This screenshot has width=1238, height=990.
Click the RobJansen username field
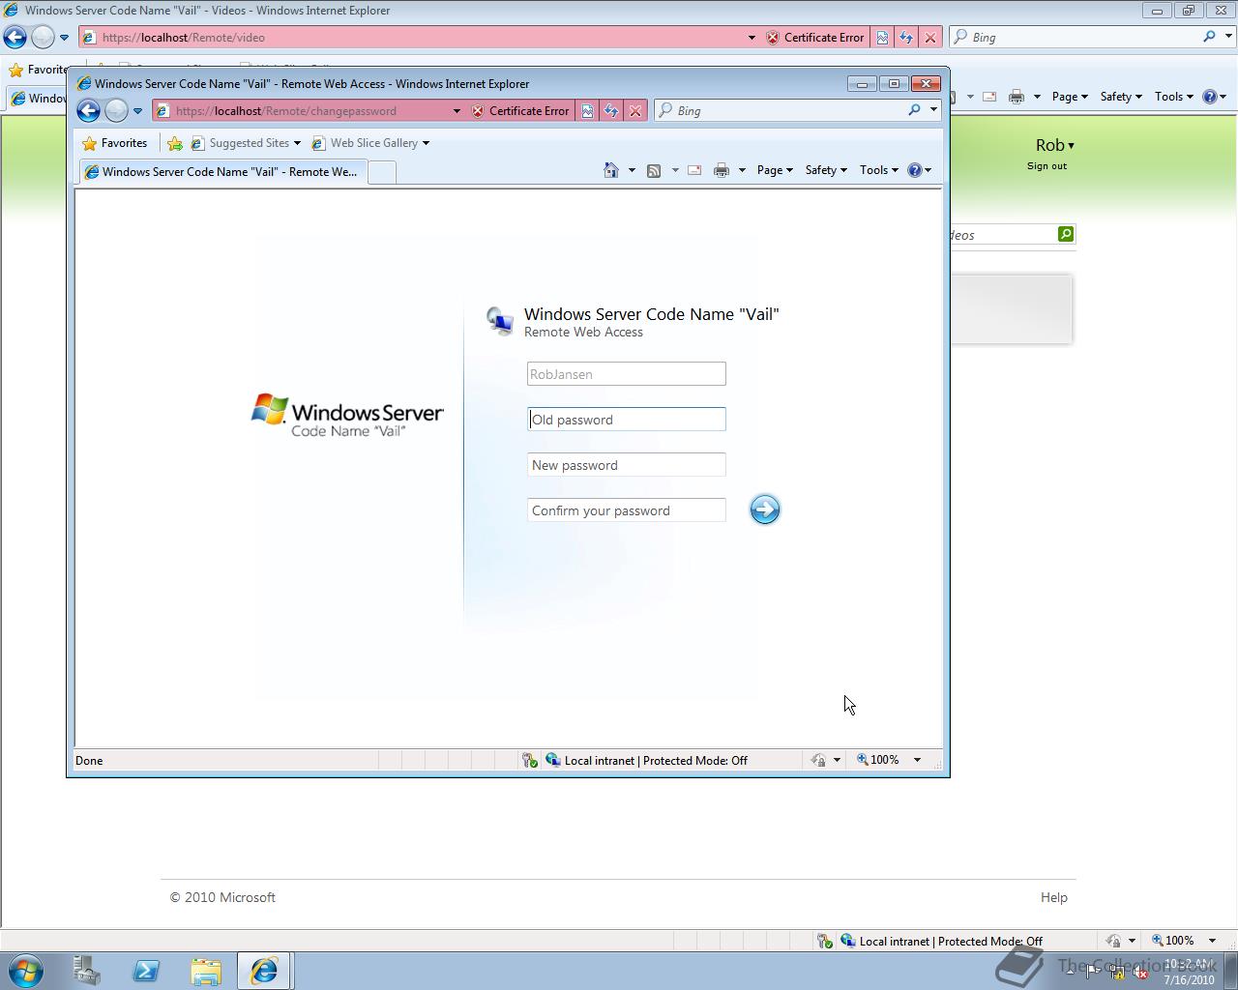(627, 374)
